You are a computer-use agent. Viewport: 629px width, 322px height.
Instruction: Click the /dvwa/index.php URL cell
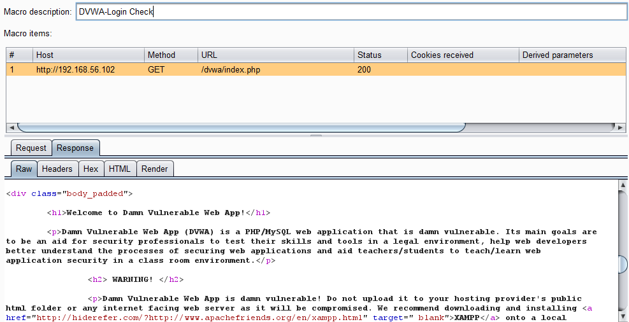(x=231, y=70)
